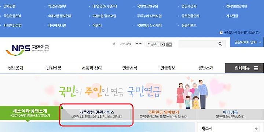
Task: Increase text size with the + button
Action: [x=137, y=44]
